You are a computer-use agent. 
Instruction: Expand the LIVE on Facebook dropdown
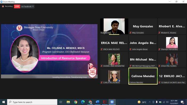click(33, 6)
